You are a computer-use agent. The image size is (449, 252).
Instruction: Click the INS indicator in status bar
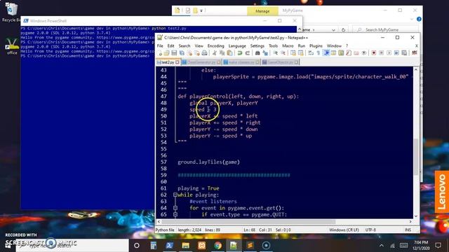pos(408,230)
